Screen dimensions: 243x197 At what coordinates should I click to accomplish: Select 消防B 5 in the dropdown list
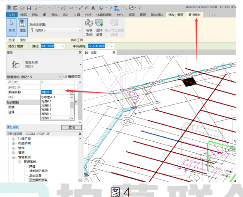[x=56, y=118]
